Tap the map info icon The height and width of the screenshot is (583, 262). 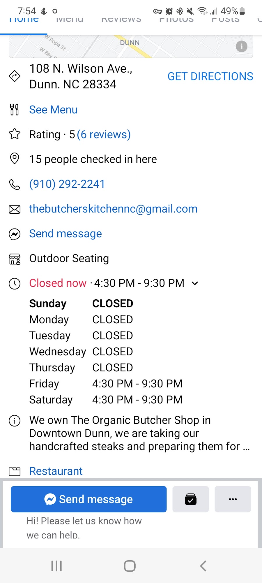point(241,46)
